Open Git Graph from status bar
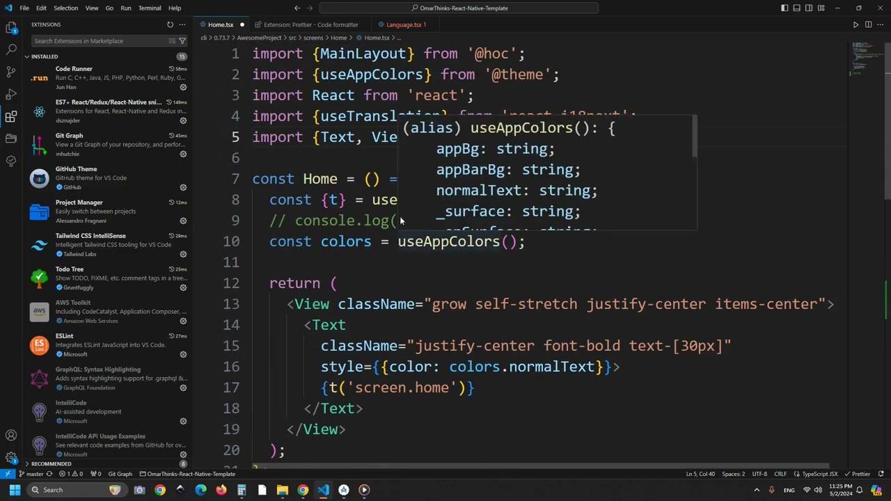 pos(120,474)
